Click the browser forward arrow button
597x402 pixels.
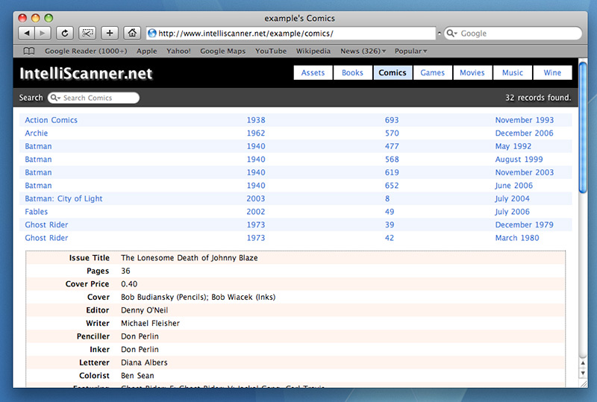tap(43, 33)
